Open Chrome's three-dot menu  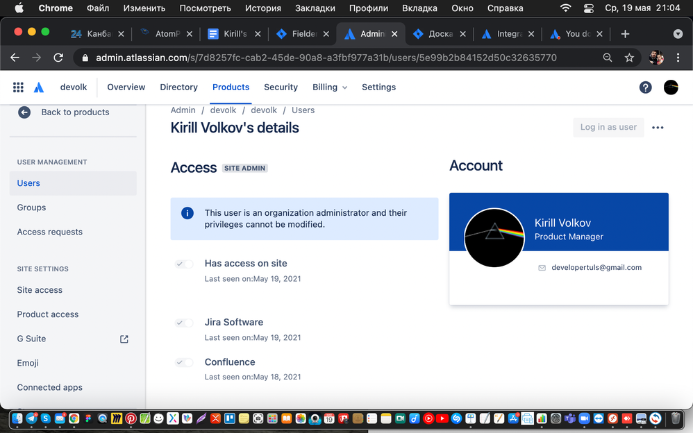click(x=678, y=58)
